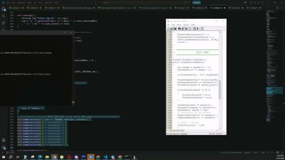Click the taskbar Search magnifier

click(11, 157)
